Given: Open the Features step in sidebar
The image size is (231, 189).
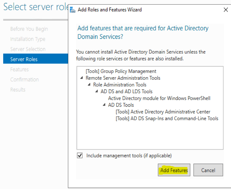Looking at the screenshot, I should pos(19,69).
